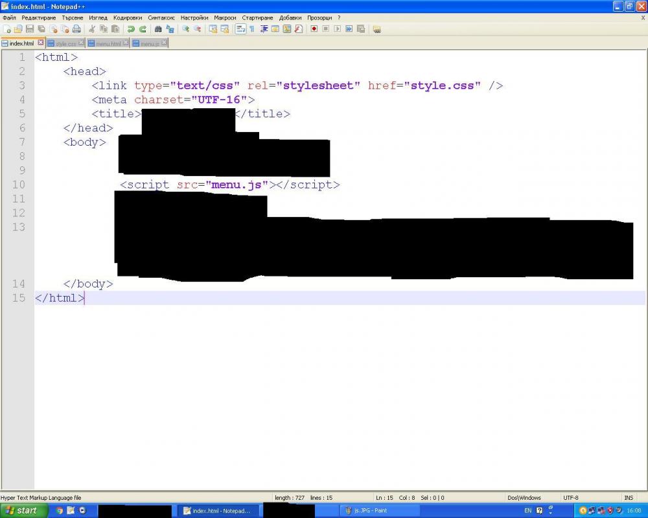Click the Save All icon
Image resolution: width=648 pixels, height=518 pixels.
click(x=41, y=29)
